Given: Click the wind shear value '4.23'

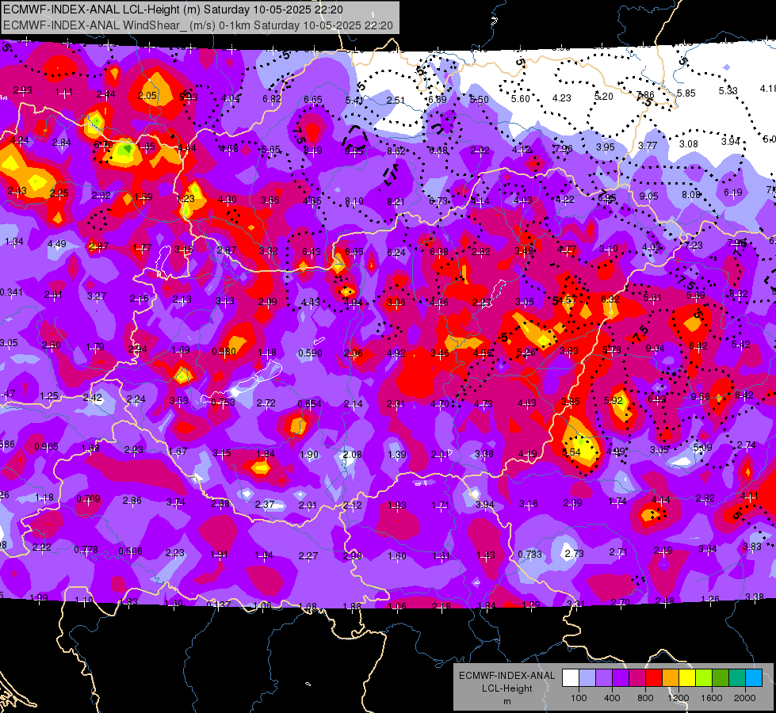Looking at the screenshot, I should 562,97.
